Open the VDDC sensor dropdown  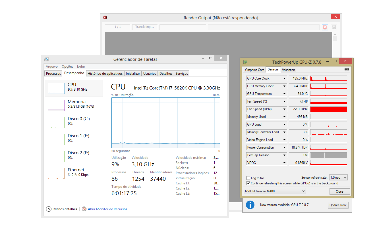284,163
